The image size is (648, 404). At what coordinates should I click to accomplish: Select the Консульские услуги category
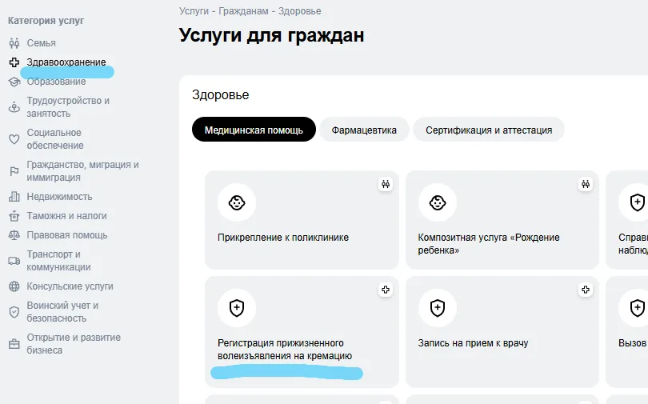(x=70, y=286)
